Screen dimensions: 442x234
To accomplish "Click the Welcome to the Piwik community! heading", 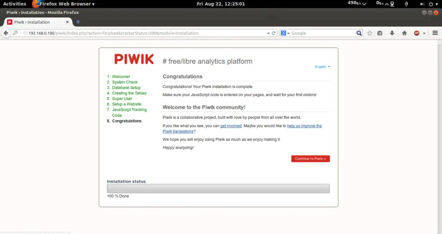I will 204,107.
